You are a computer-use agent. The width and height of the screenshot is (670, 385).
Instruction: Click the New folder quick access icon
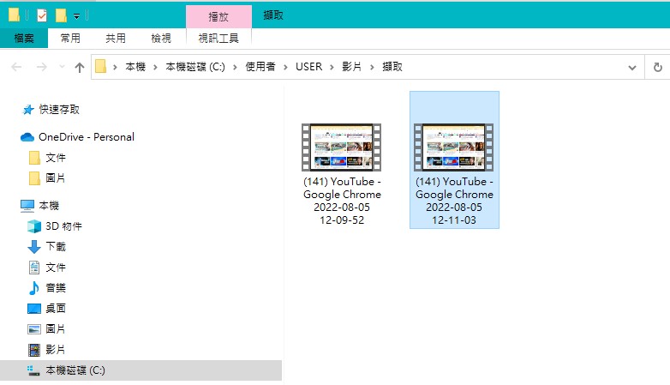(x=61, y=15)
